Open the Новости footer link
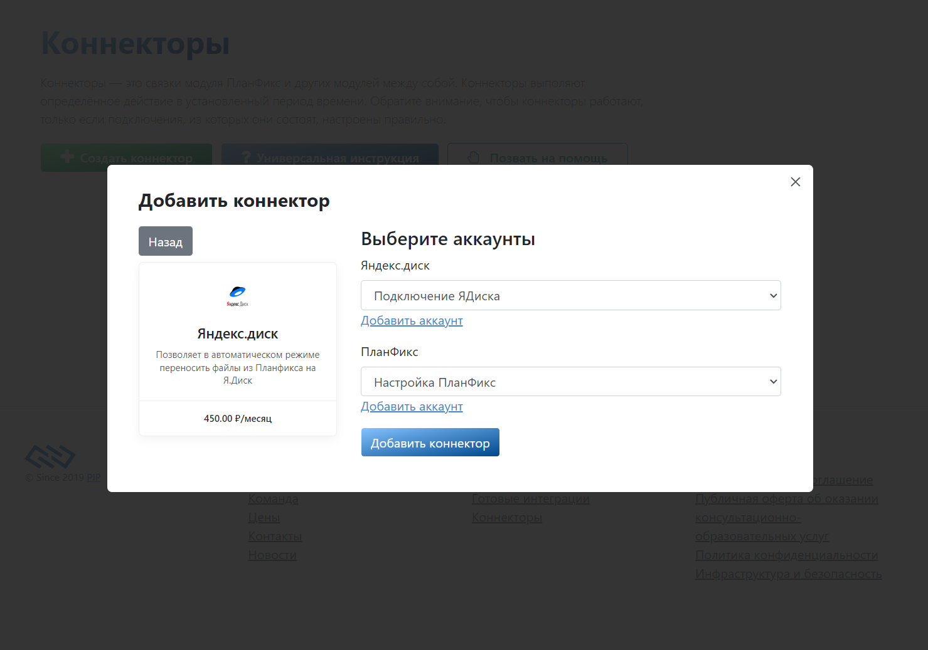Viewport: 928px width, 650px height. pos(272,555)
